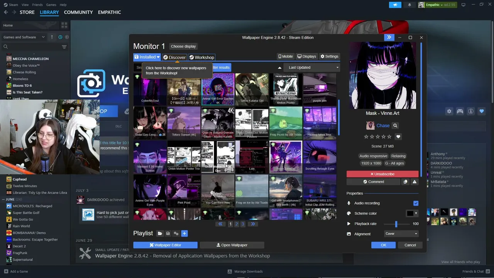
Task: Open the Displays button
Action: tap(307, 56)
